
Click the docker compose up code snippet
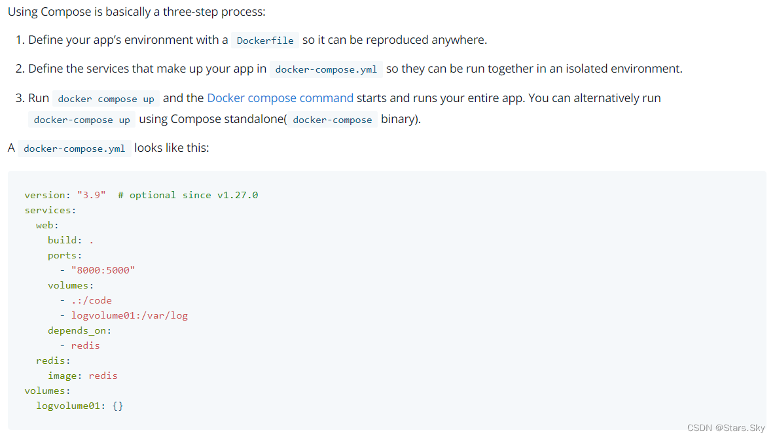105,98
